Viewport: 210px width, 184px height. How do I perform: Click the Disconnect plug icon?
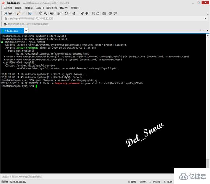point(19,13)
